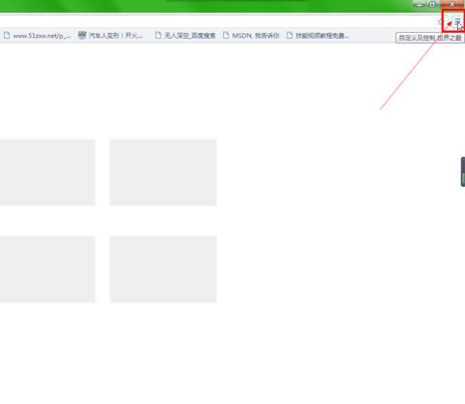Close the browser window
The image size is (465, 404).
pos(452,4)
